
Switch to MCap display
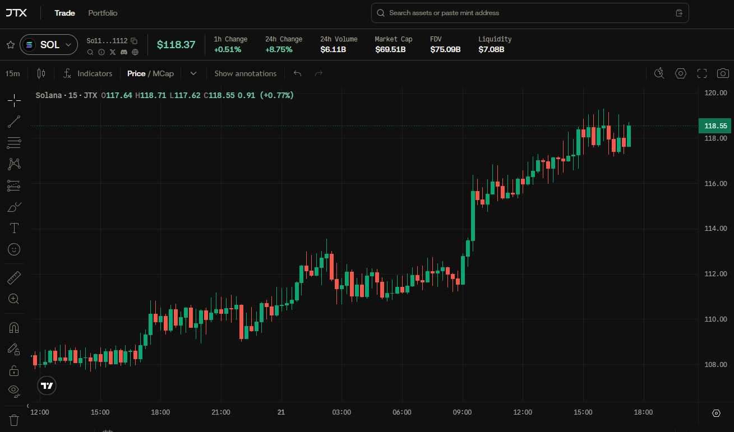(x=163, y=73)
